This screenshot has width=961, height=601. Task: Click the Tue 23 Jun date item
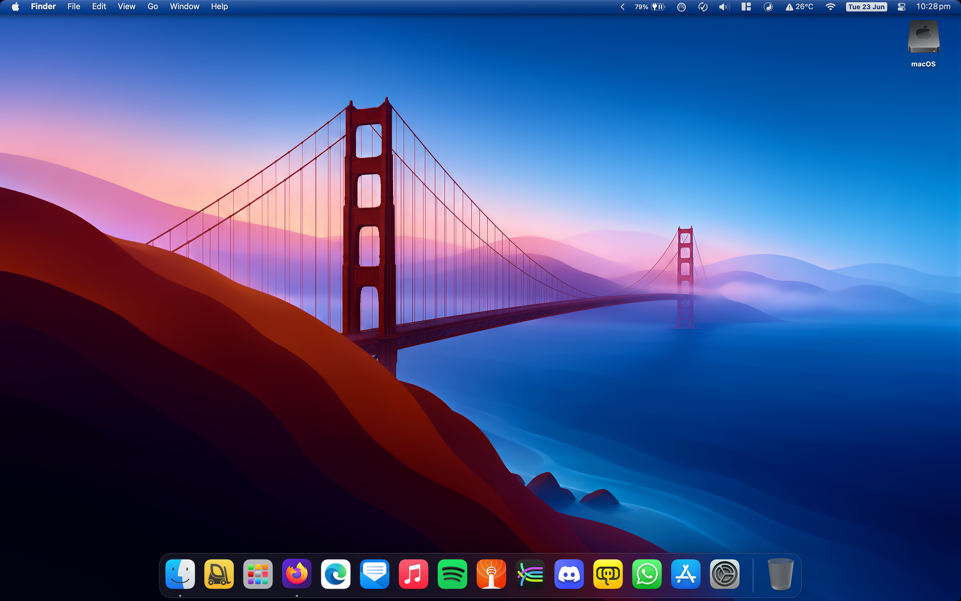867,7
